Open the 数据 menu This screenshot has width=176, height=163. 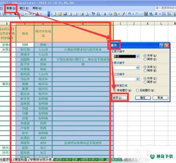coord(11,8)
